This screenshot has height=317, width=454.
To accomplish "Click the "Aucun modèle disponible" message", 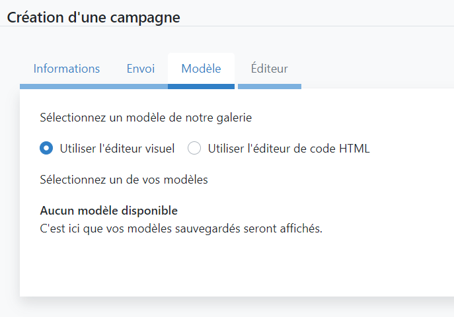I will (109, 211).
